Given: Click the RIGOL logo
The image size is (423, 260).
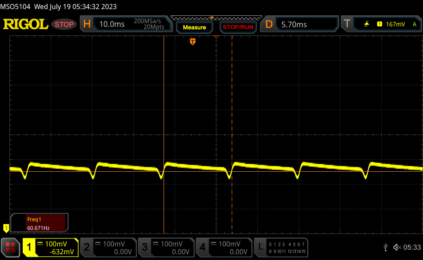Looking at the screenshot, I should click(26, 24).
